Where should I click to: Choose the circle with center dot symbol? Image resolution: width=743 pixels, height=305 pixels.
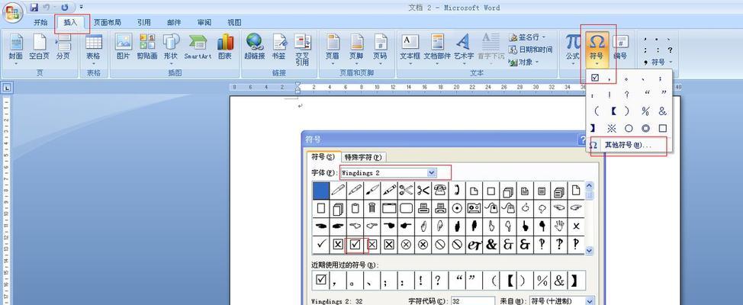(x=457, y=208)
